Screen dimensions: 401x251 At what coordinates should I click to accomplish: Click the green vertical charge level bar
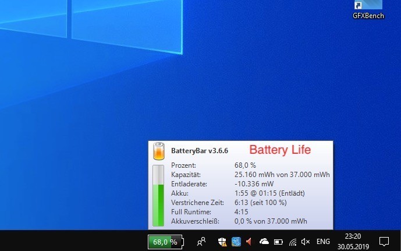(158, 196)
